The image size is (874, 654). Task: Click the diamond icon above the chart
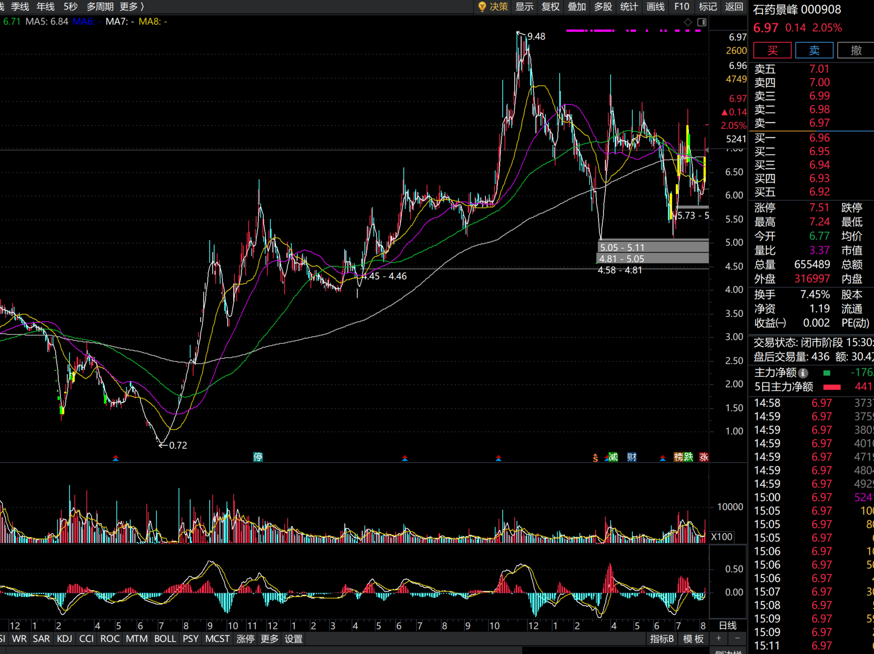(x=688, y=22)
